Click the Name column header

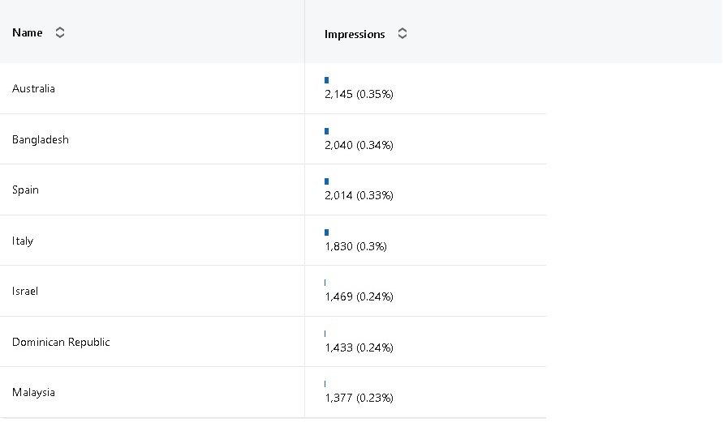coord(28,33)
